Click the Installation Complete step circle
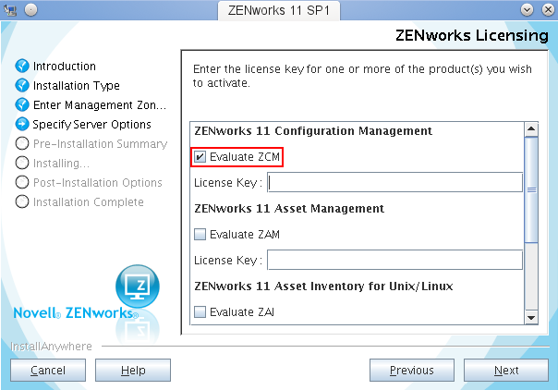Screen dimensions: 558x390 [22, 202]
